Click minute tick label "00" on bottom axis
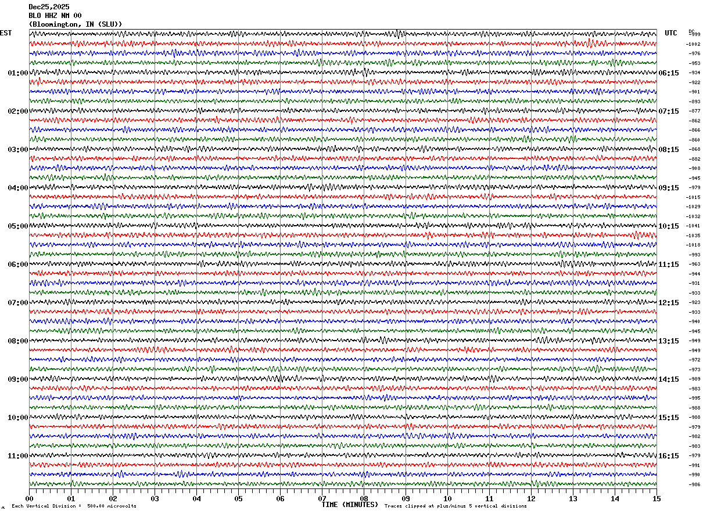 tap(29, 498)
